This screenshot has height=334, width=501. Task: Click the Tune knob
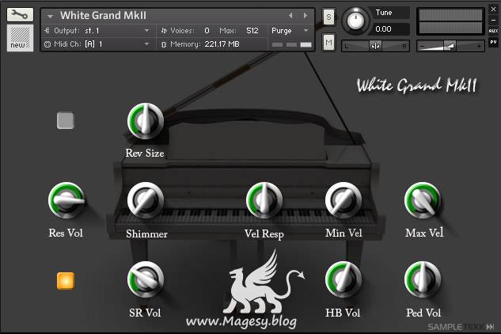(x=355, y=21)
